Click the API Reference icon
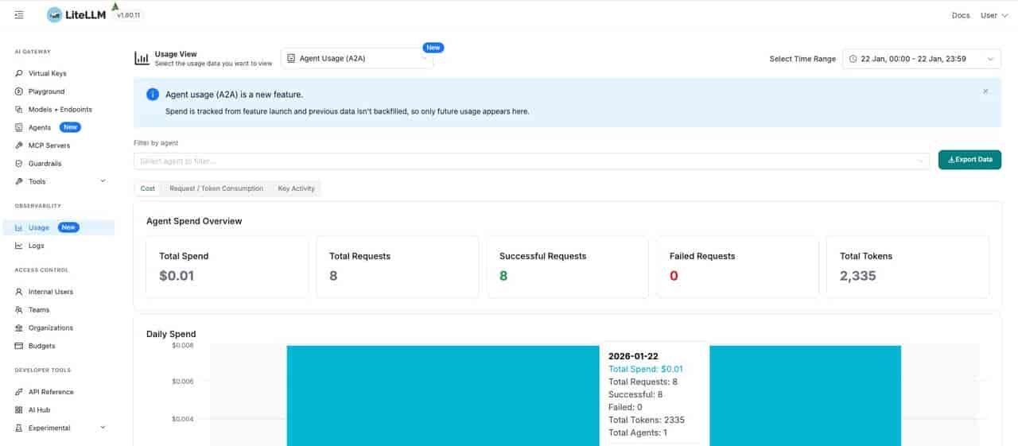 coord(19,392)
